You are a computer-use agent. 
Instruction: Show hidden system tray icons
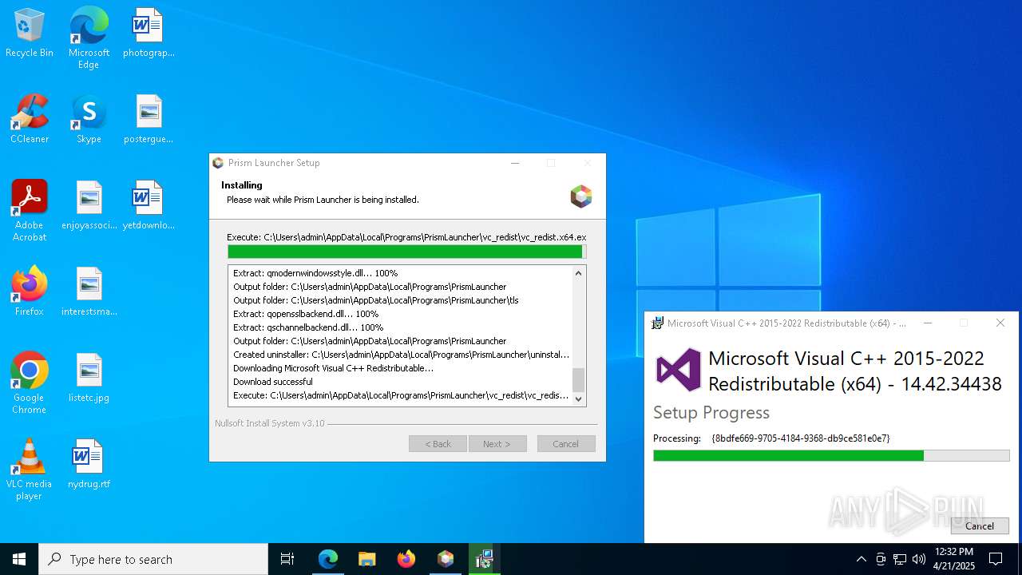click(x=861, y=559)
